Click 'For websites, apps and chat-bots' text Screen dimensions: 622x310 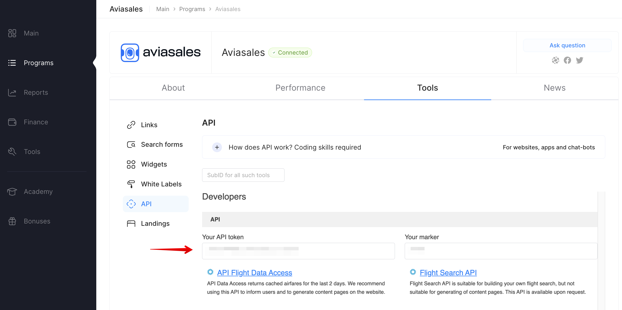click(549, 147)
